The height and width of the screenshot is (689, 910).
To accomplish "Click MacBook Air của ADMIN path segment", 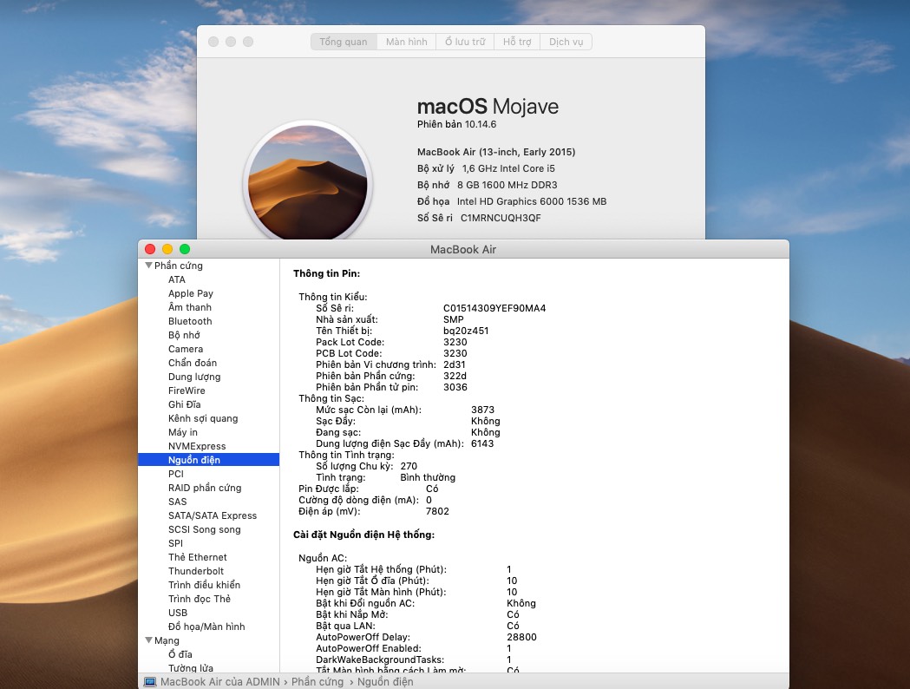I will tap(220, 681).
